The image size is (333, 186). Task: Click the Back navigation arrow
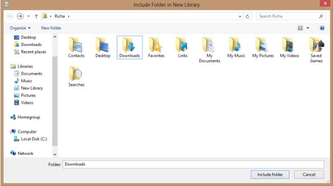10,16
